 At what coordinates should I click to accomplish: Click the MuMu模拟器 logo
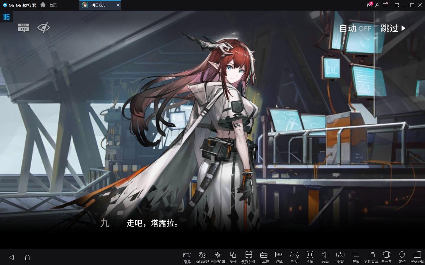click(x=19, y=5)
